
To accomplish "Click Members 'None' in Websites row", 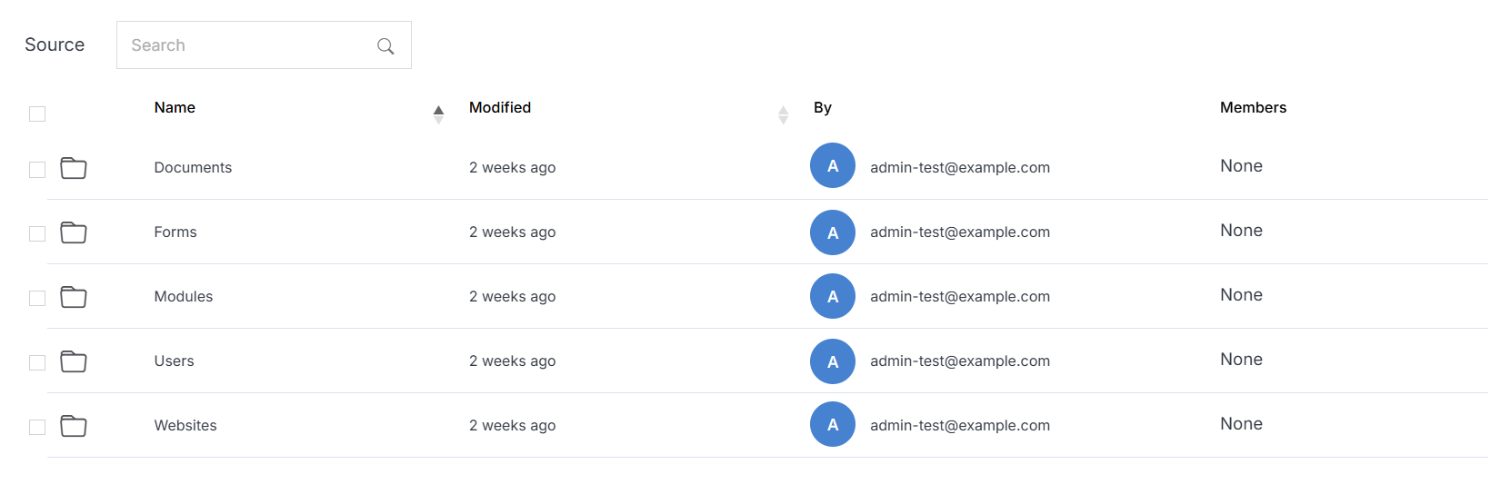I will pyautogui.click(x=1241, y=423).
